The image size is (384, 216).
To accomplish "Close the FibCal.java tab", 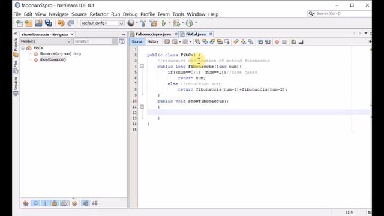I will click(x=211, y=34).
